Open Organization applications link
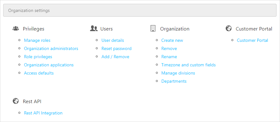280x122 pixels. tap(49, 65)
